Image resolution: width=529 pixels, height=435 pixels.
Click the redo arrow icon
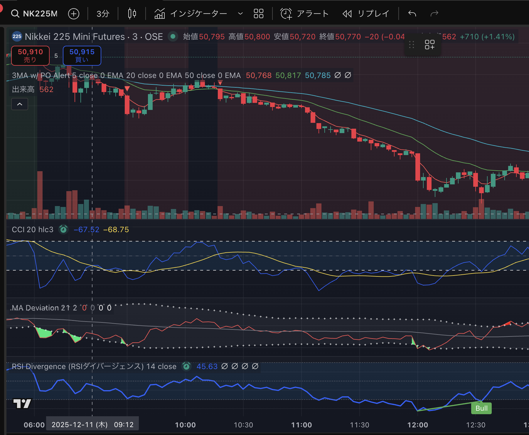pyautogui.click(x=434, y=13)
